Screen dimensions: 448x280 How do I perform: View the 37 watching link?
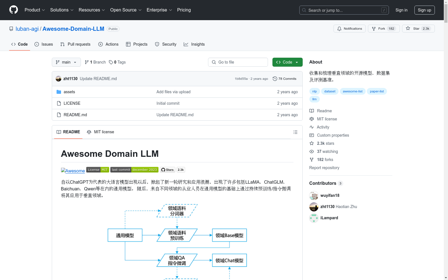coord(324,151)
